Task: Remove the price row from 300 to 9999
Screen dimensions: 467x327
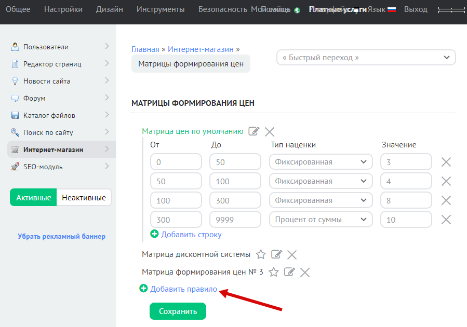Action: 446,220
